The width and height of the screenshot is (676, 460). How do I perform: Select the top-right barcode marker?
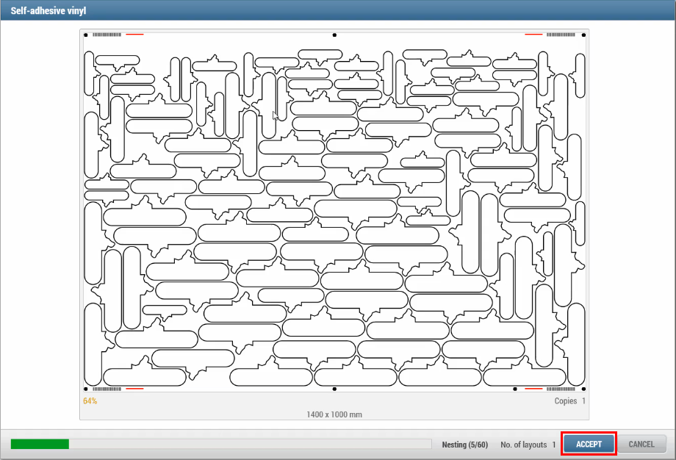(562, 35)
